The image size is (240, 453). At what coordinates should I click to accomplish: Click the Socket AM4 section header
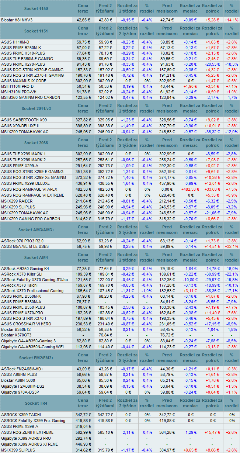(x=36, y=257)
